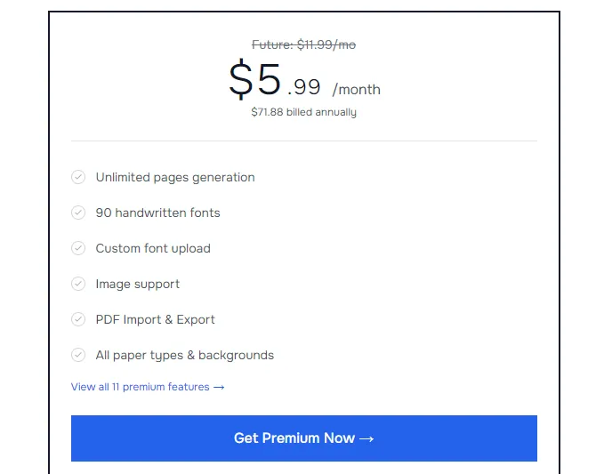Click the arrow on the Get Premium Now button
The image size is (596, 474).
coord(366,438)
